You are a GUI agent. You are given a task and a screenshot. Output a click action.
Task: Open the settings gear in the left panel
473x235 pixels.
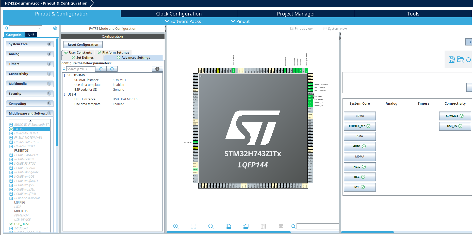[55, 28]
